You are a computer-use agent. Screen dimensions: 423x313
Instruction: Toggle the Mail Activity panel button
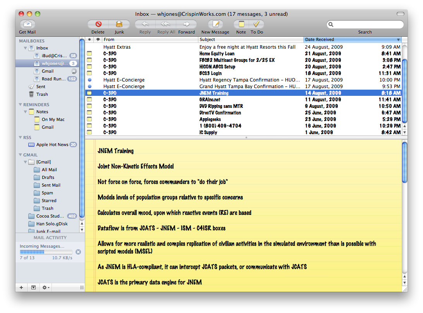(33, 287)
